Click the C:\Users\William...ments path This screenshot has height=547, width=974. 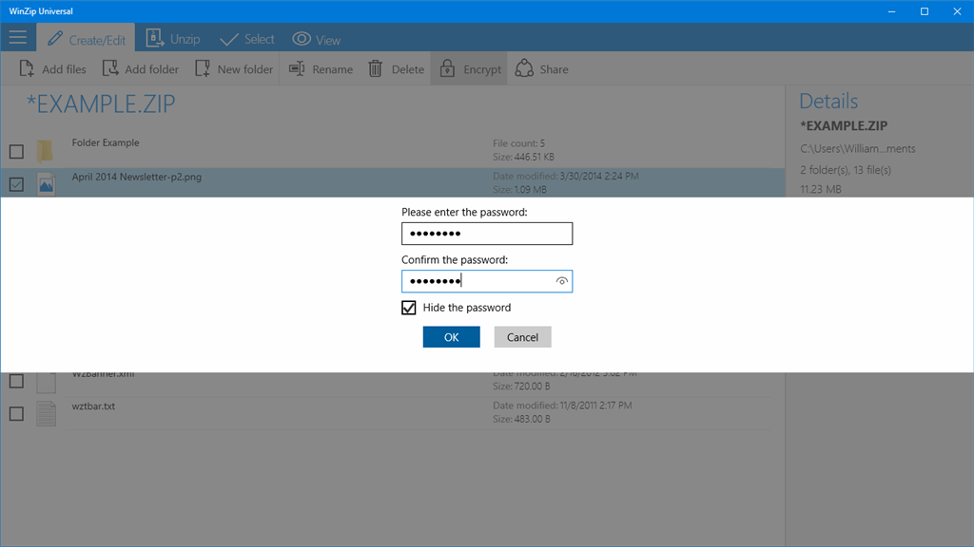(x=858, y=149)
